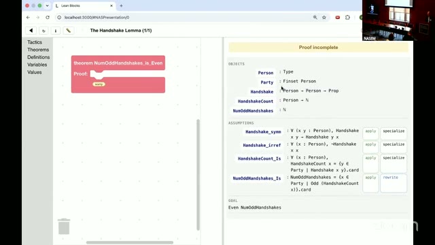
Task: Reload the browser page
Action: pyautogui.click(x=48, y=17)
